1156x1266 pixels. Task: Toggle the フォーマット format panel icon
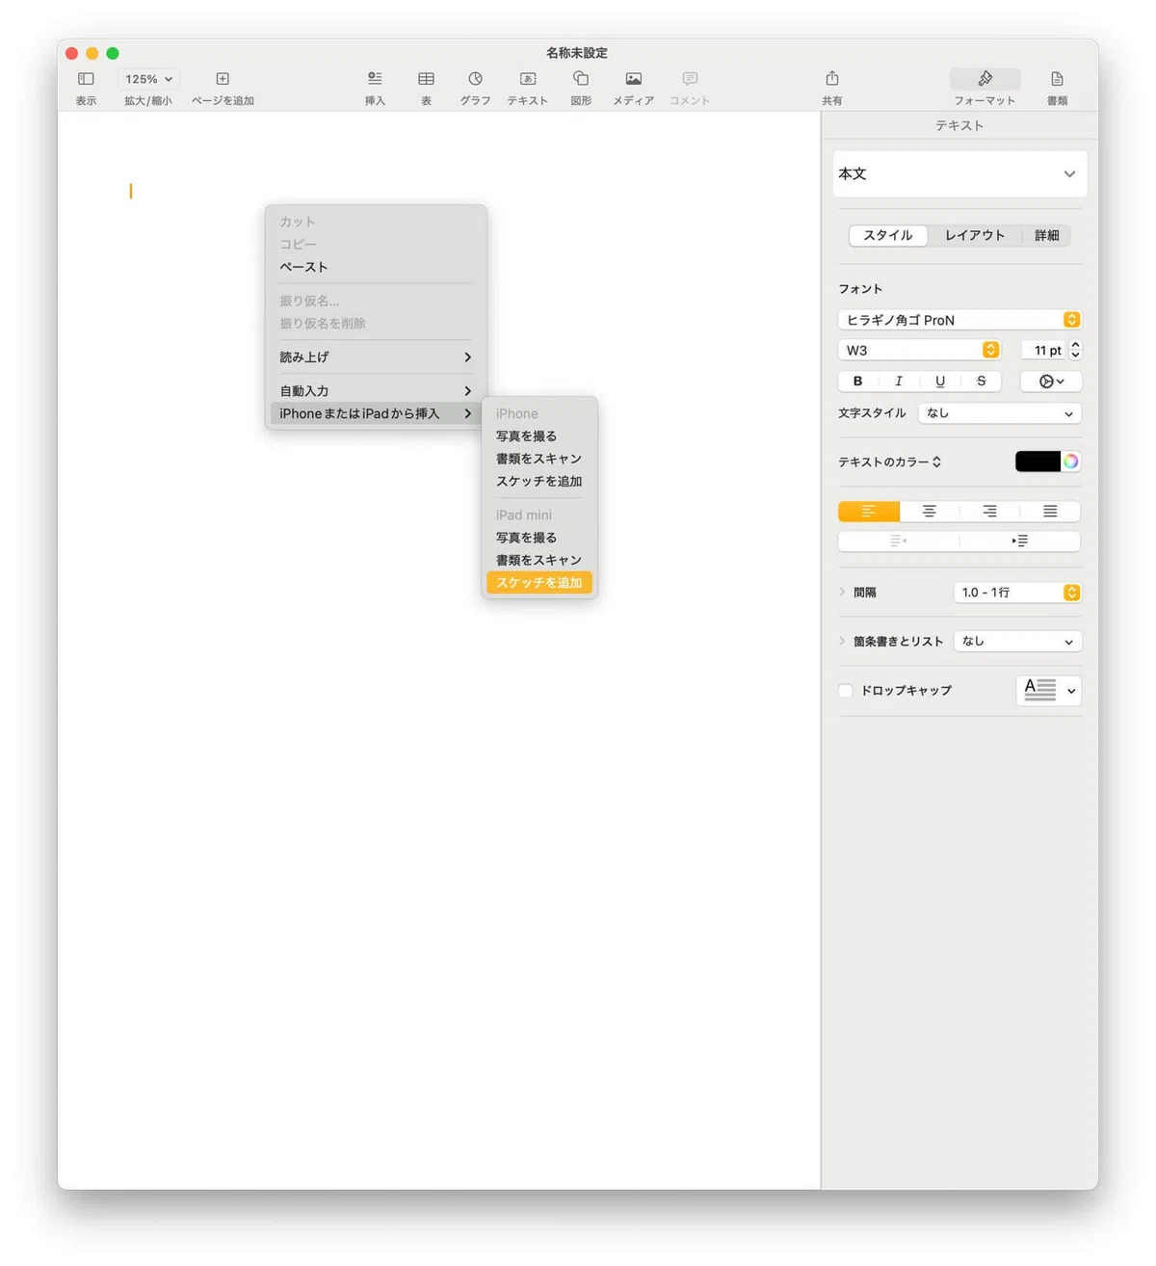point(985,79)
